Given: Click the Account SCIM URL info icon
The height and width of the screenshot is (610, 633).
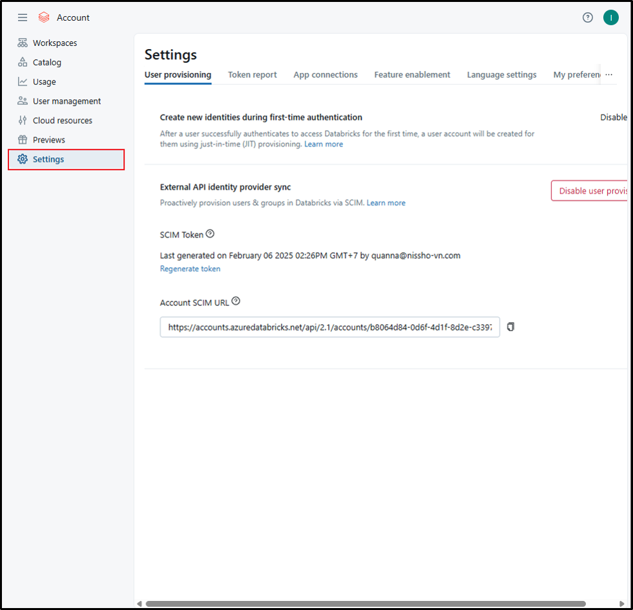Looking at the screenshot, I should (236, 301).
